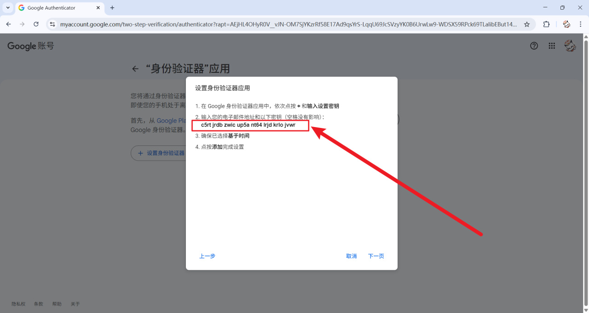Go back in browser history
This screenshot has width=589, height=313.
(8, 24)
